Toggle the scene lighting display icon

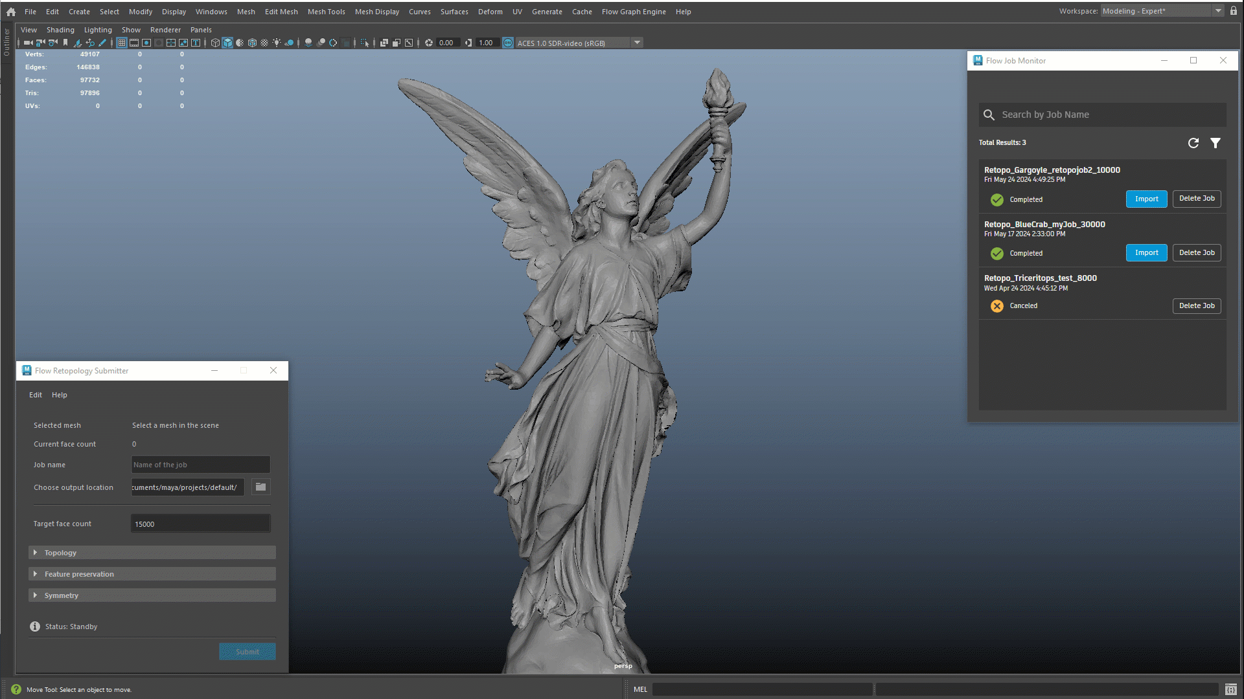pyautogui.click(x=277, y=43)
